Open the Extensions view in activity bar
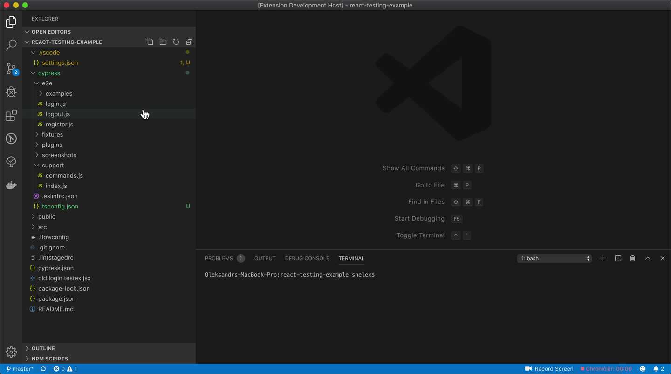This screenshot has height=374, width=671. coord(11,115)
